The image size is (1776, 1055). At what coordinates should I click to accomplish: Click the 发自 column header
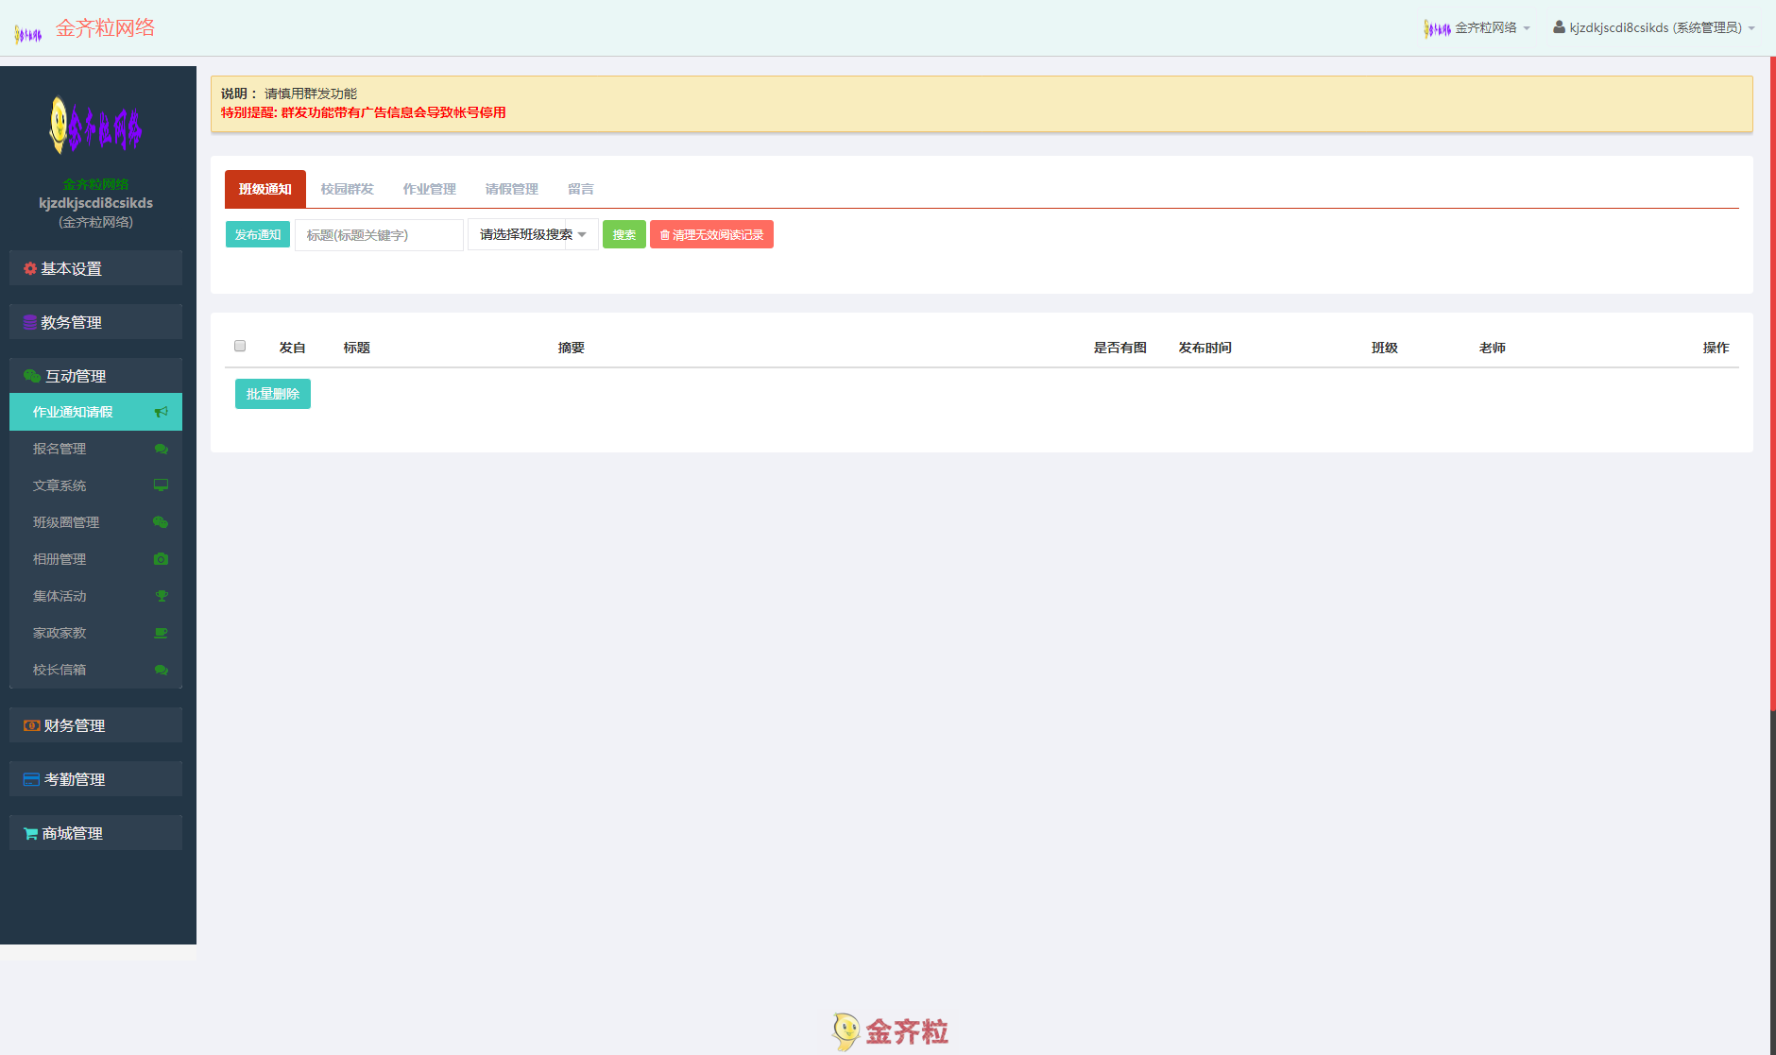tap(293, 348)
